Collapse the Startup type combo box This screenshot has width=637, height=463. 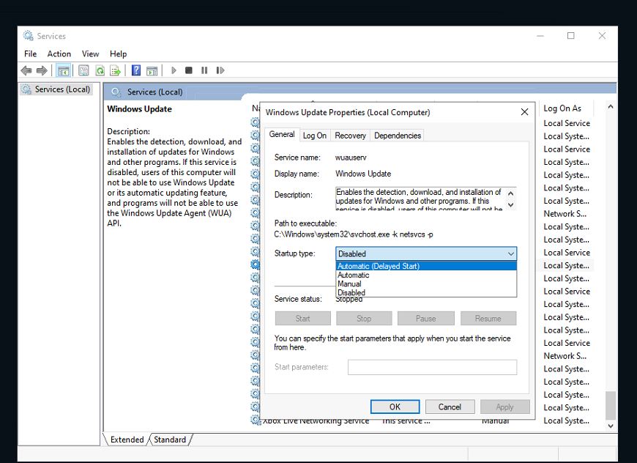pyautogui.click(x=511, y=253)
